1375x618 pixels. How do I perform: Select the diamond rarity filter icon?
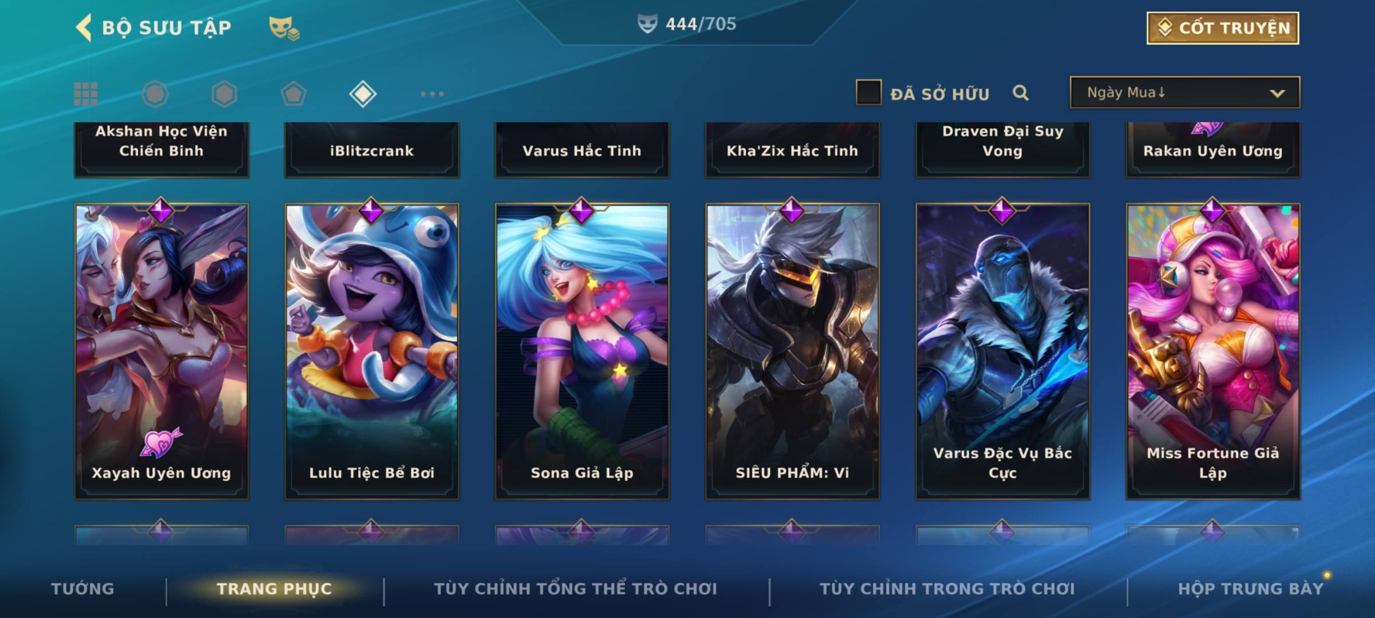coord(363,94)
